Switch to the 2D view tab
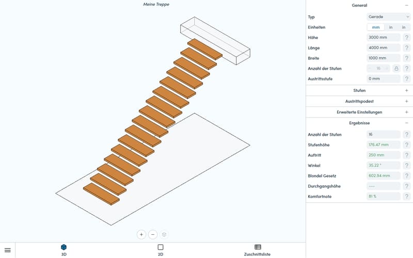Viewport: 413px width, 258px height. pos(161,250)
